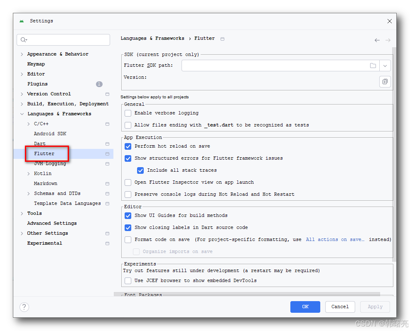This screenshot has height=331, width=410.
Task: Focus the settings search field
Action: click(x=63, y=40)
